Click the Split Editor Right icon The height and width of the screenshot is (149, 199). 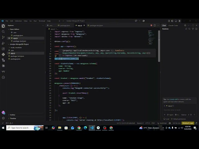click(x=155, y=25)
